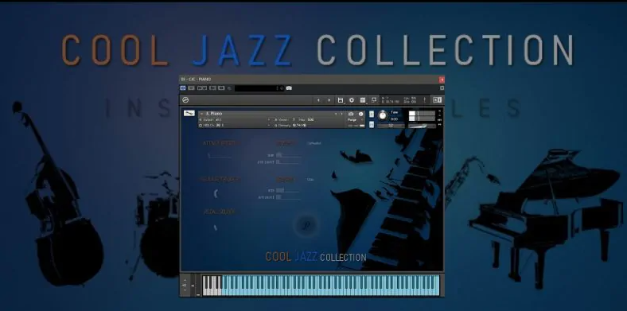Open the workspace/rack view icon
Image resolution: width=627 pixels, height=311 pixels.
(363, 100)
